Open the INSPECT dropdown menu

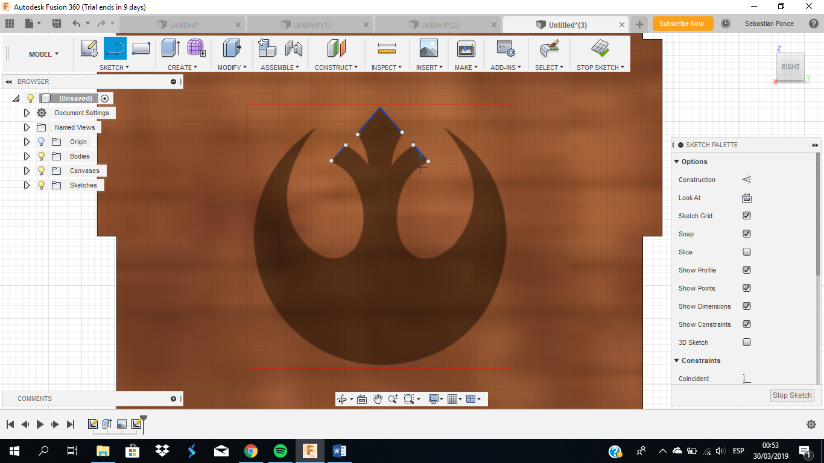[387, 68]
